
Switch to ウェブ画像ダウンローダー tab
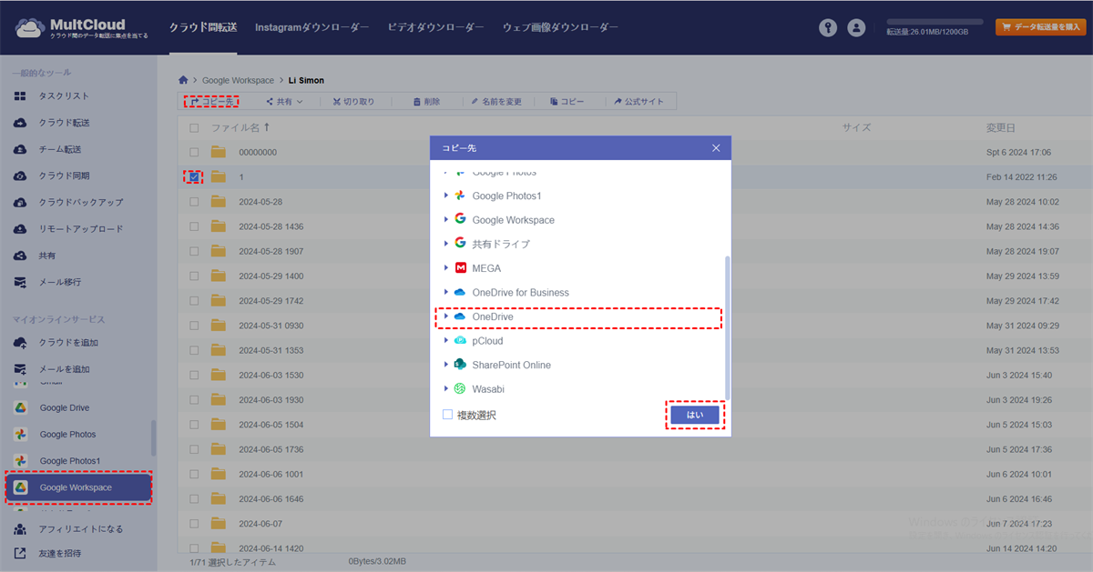click(x=560, y=28)
